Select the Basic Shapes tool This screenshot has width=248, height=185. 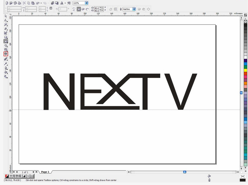click(x=6, y=50)
